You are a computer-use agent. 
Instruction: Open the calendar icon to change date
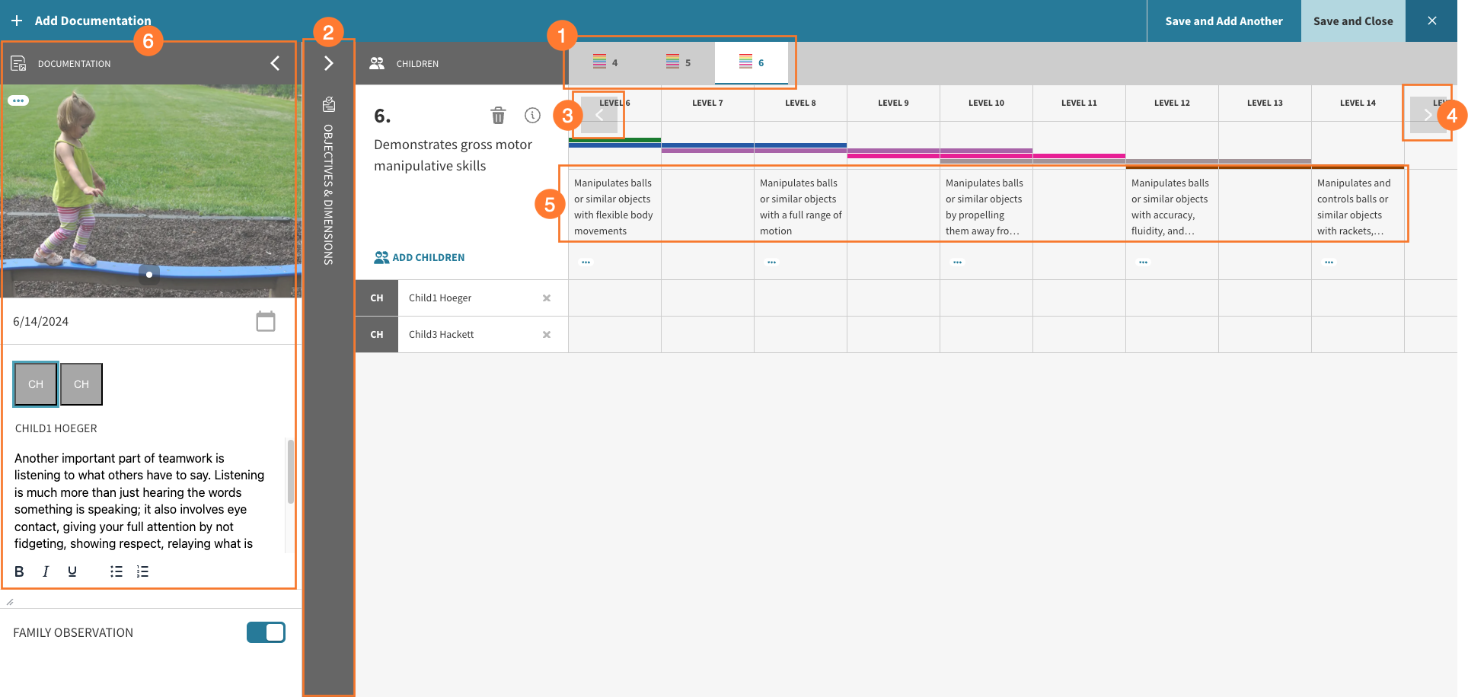[266, 321]
